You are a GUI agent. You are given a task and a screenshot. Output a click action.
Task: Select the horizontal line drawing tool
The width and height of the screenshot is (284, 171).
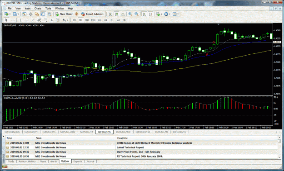coord(27,20)
